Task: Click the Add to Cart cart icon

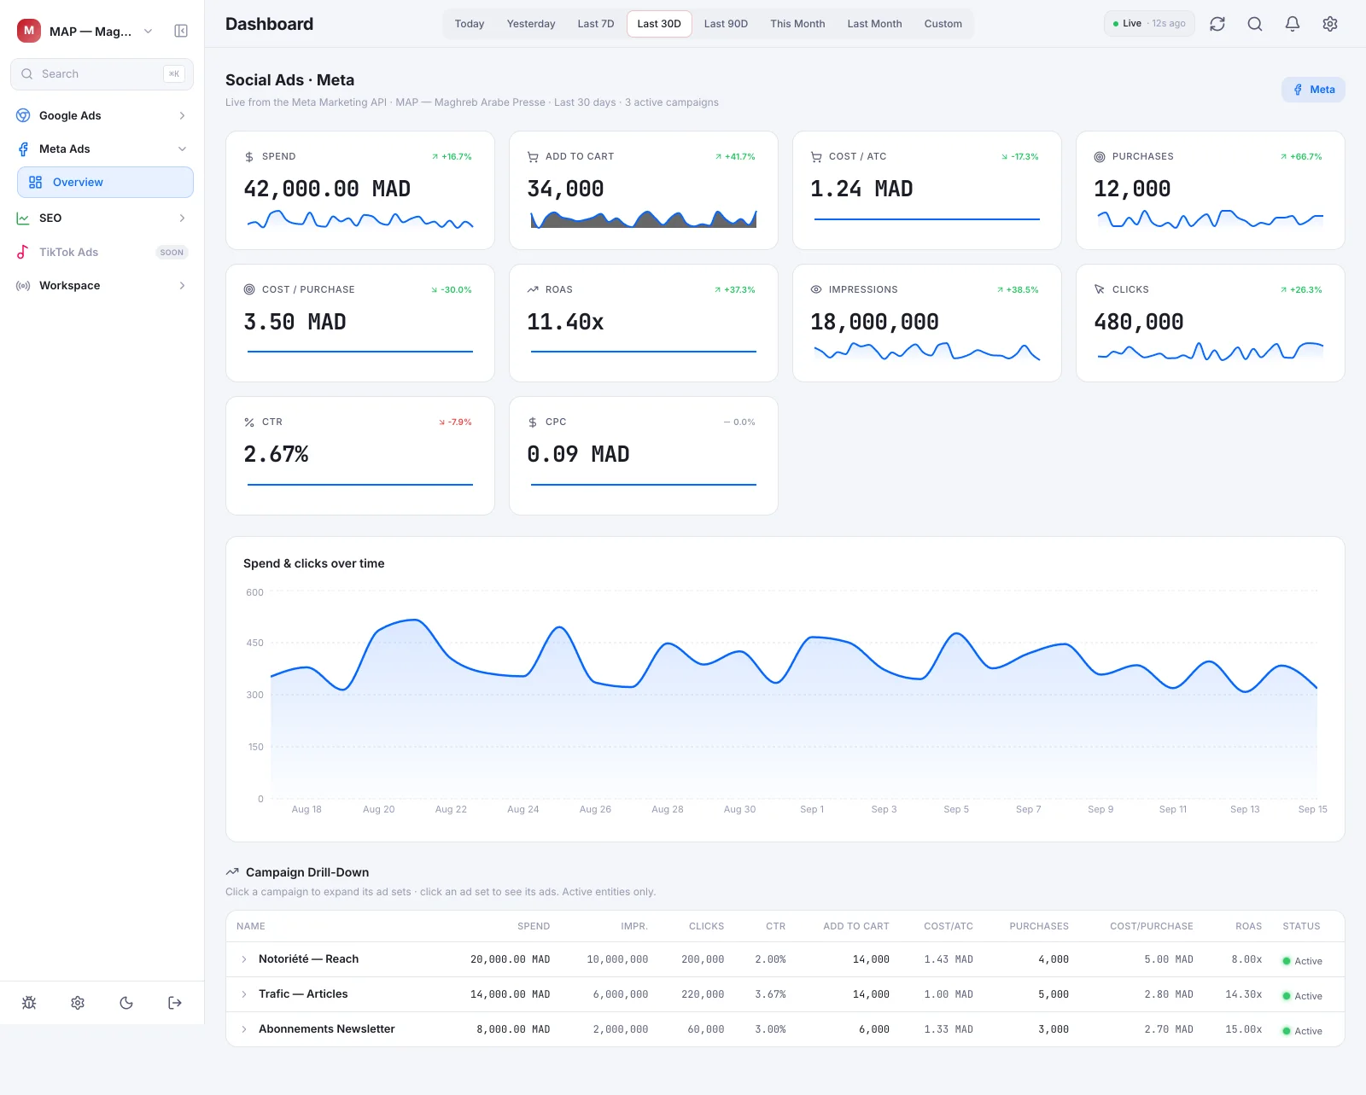Action: click(x=533, y=157)
